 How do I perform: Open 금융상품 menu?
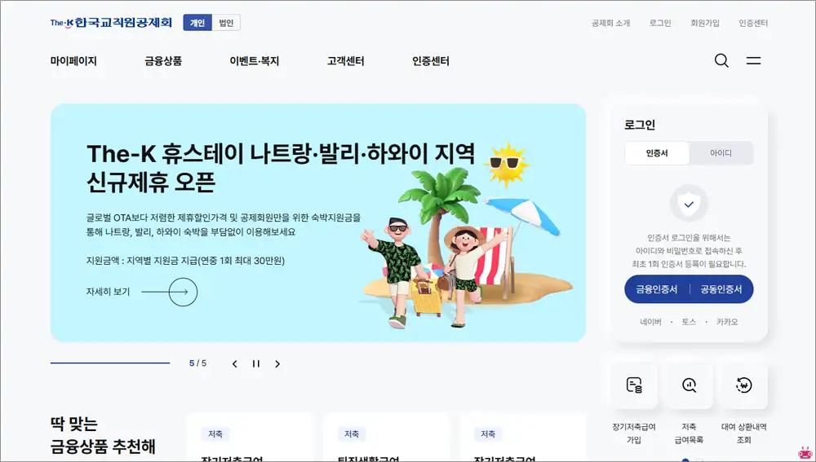pos(163,61)
